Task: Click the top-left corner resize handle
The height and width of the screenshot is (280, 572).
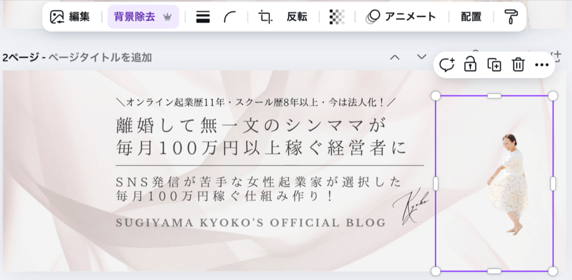Action: pyautogui.click(x=436, y=96)
